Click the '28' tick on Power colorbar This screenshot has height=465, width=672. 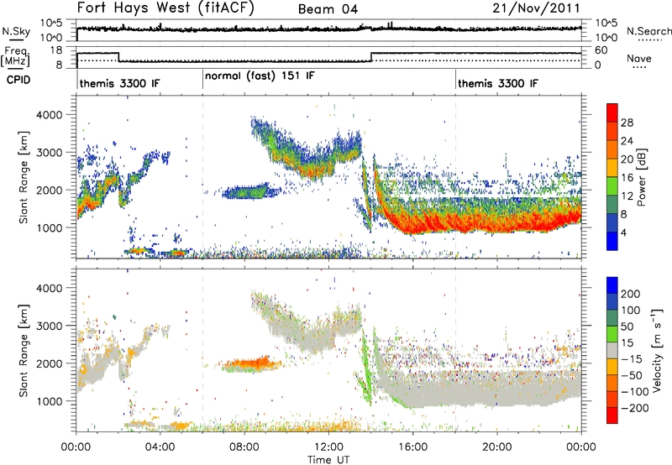click(x=627, y=123)
